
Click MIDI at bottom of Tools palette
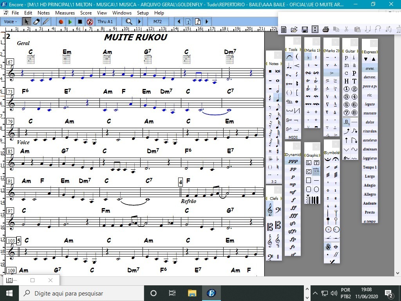coord(293,138)
